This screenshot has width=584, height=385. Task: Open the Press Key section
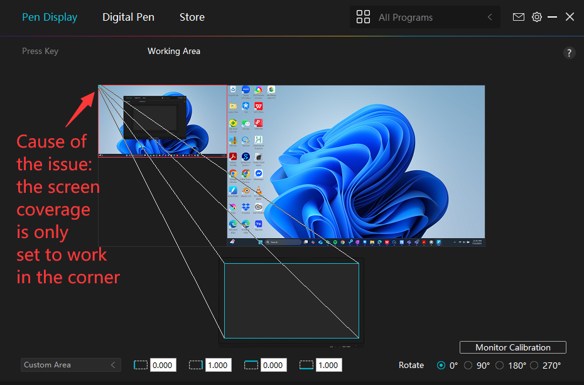[x=40, y=51]
